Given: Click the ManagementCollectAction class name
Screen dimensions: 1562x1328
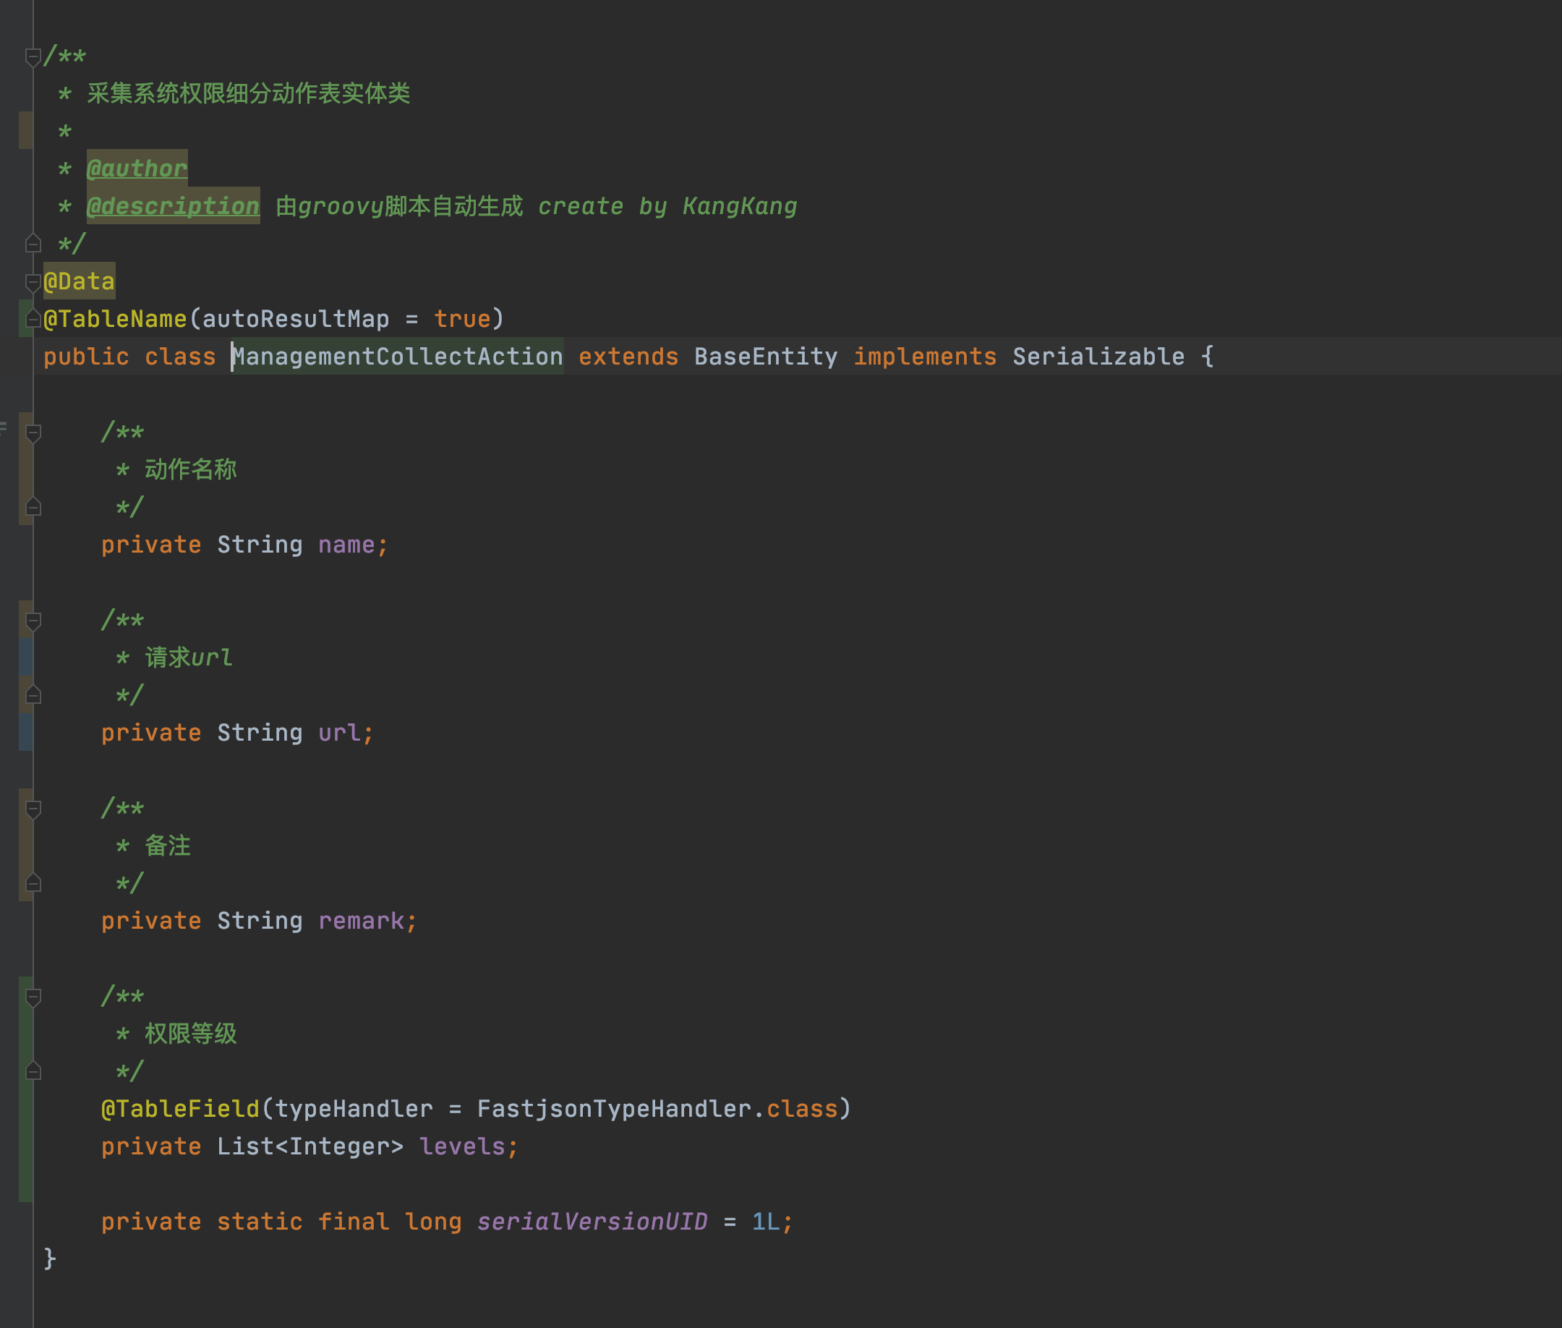Looking at the screenshot, I should point(397,356).
